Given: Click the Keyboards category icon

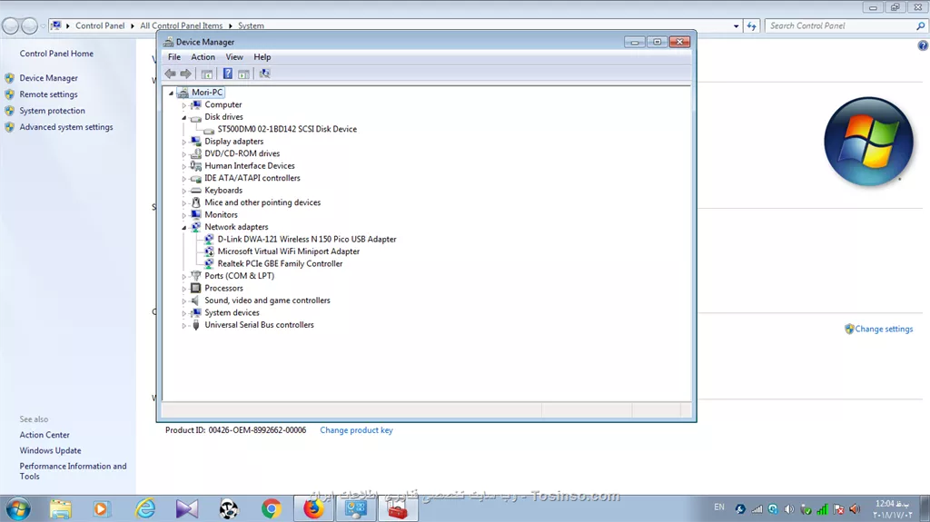Looking at the screenshot, I should point(196,191).
